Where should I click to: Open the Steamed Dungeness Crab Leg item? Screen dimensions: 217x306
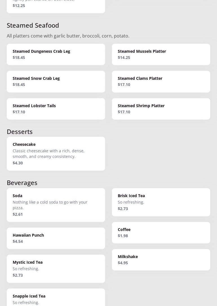point(56,54)
